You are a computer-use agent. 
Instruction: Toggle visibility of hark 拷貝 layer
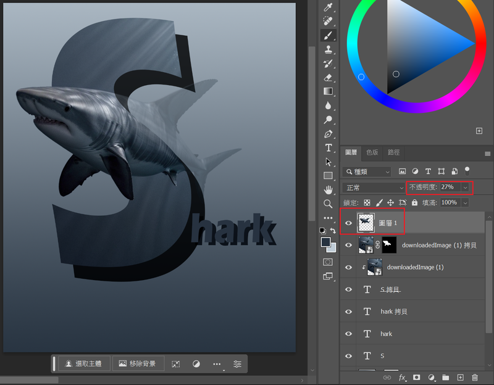(348, 312)
